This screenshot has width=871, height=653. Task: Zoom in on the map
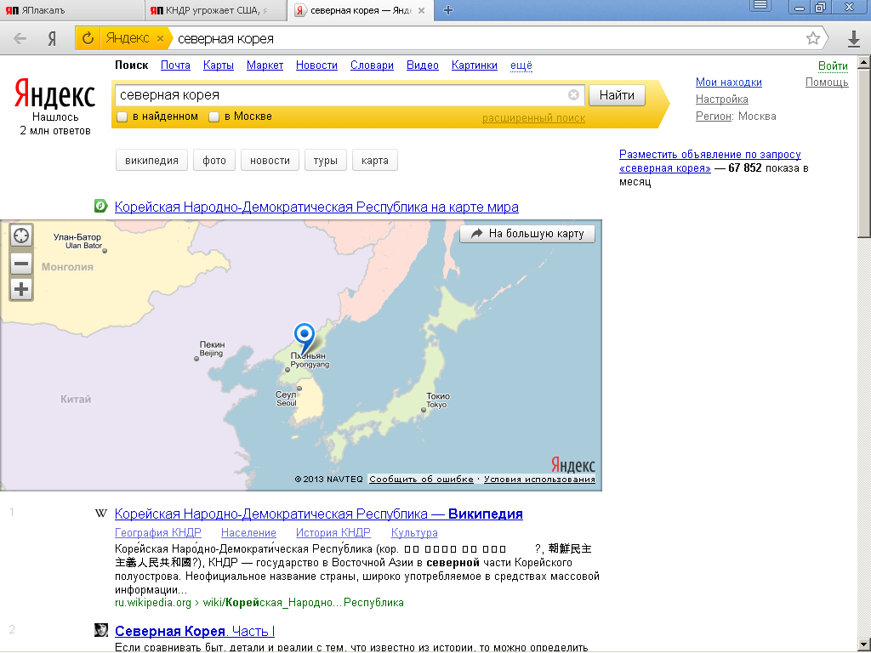(21, 290)
